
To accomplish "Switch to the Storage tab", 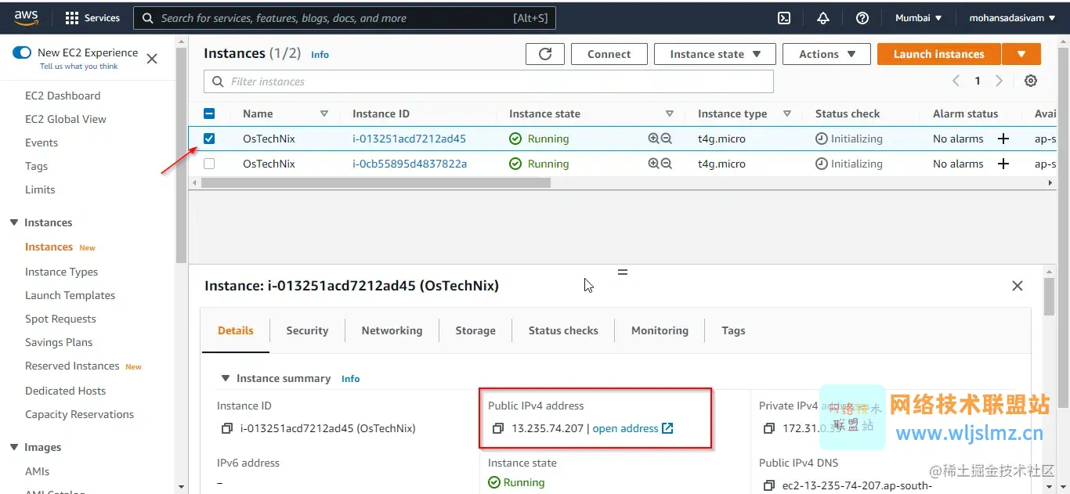I will coord(475,330).
